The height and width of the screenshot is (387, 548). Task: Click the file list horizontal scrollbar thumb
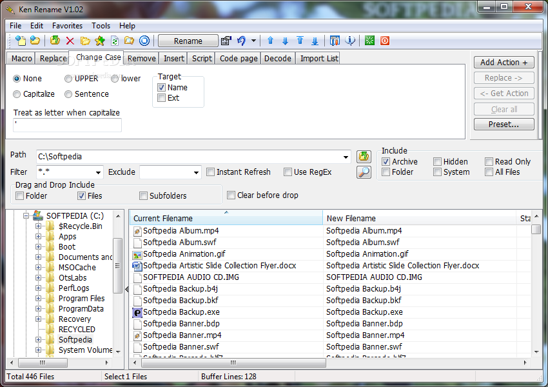click(233, 363)
